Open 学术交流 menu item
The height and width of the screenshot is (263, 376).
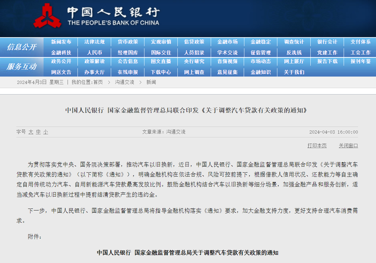tap(228, 53)
